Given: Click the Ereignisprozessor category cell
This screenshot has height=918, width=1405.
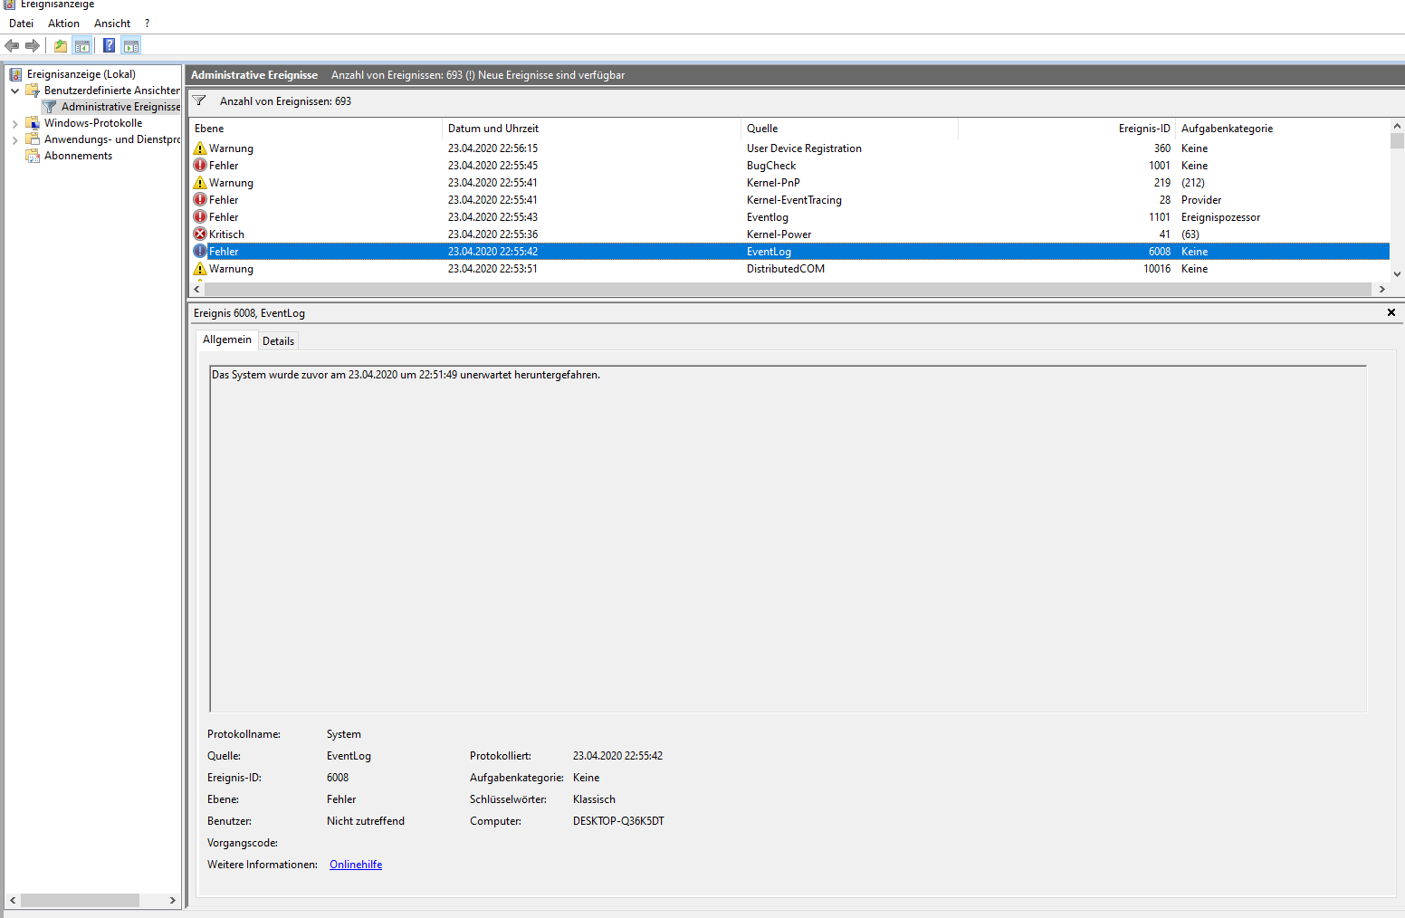Looking at the screenshot, I should pyautogui.click(x=1220, y=217).
